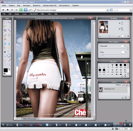Click the Opera Home toolbar icon
Screen dimensions: 133x131
[x=26, y=10]
